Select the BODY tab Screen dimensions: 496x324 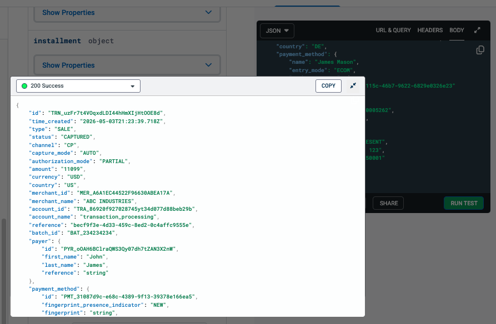click(457, 31)
